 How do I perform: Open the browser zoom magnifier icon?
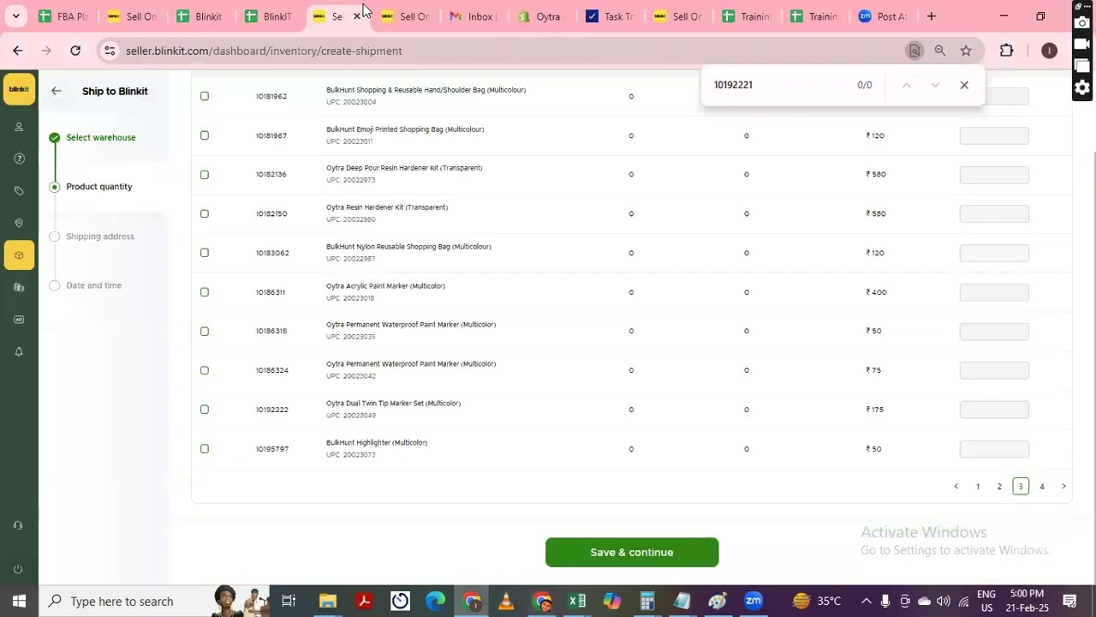pyautogui.click(x=940, y=51)
